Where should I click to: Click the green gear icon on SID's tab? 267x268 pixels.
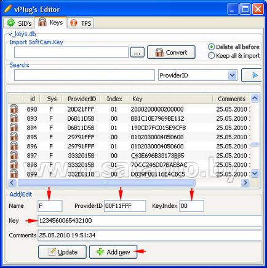[10, 23]
